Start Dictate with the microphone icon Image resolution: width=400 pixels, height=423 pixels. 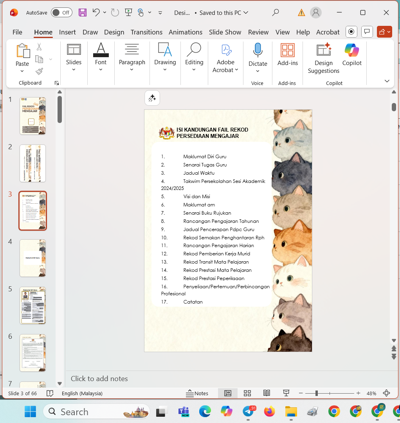click(258, 51)
